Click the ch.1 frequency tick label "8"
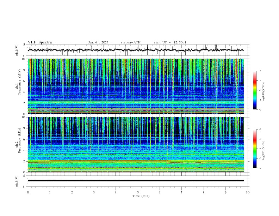This screenshot has height=216, width=279. click(25, 70)
